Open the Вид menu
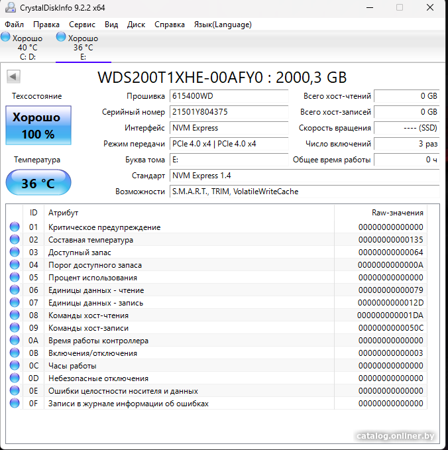The width and height of the screenshot is (448, 450). point(111,25)
